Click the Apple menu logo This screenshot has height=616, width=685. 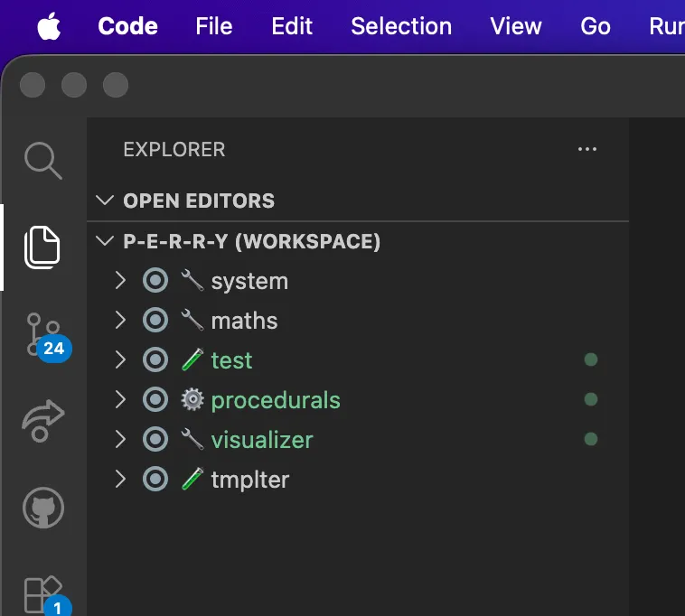tap(49, 26)
